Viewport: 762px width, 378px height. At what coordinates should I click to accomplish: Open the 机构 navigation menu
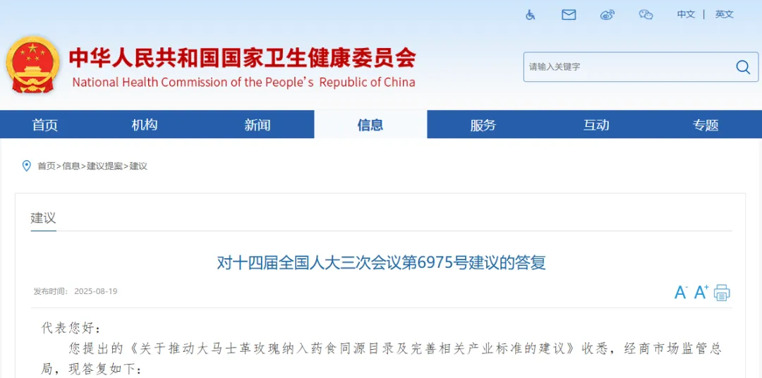click(145, 125)
